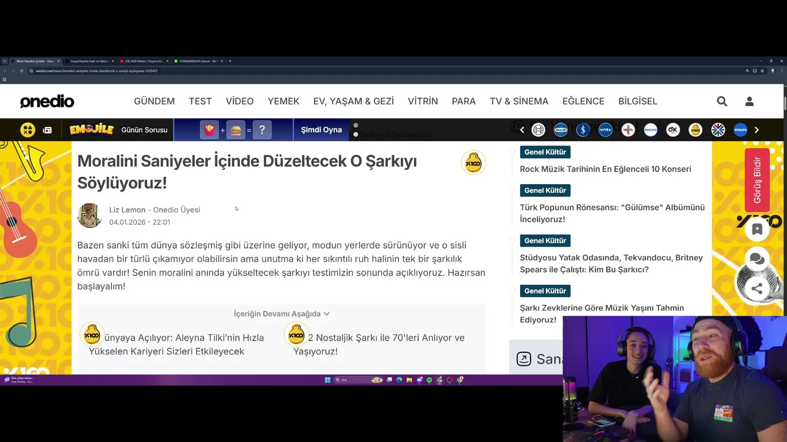Click the yellow film reel icon in game bar
Viewport: 787px width, 442px height.
(28, 130)
